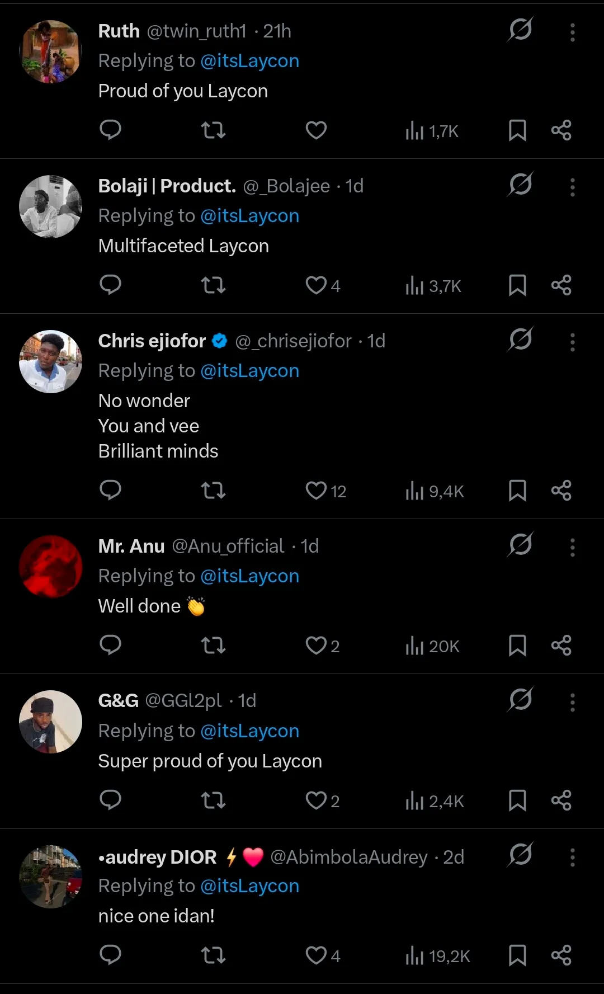View 9,4K views stats on Chris's reply

pos(435,491)
